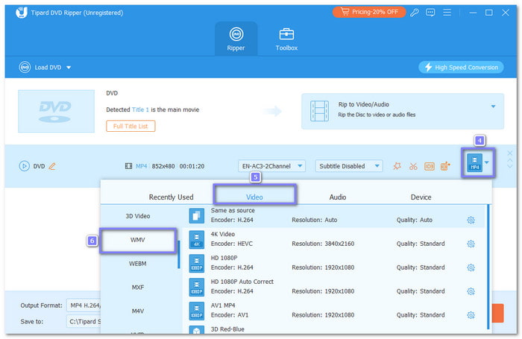This screenshot has height=339, width=522.
Task: Click the Full Title List button
Action: coord(130,126)
